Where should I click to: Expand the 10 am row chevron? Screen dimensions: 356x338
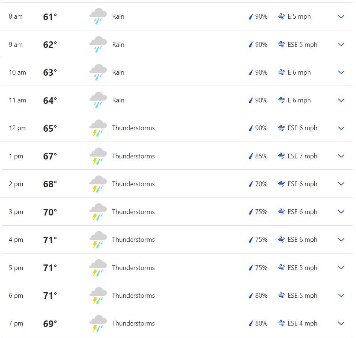tap(341, 72)
